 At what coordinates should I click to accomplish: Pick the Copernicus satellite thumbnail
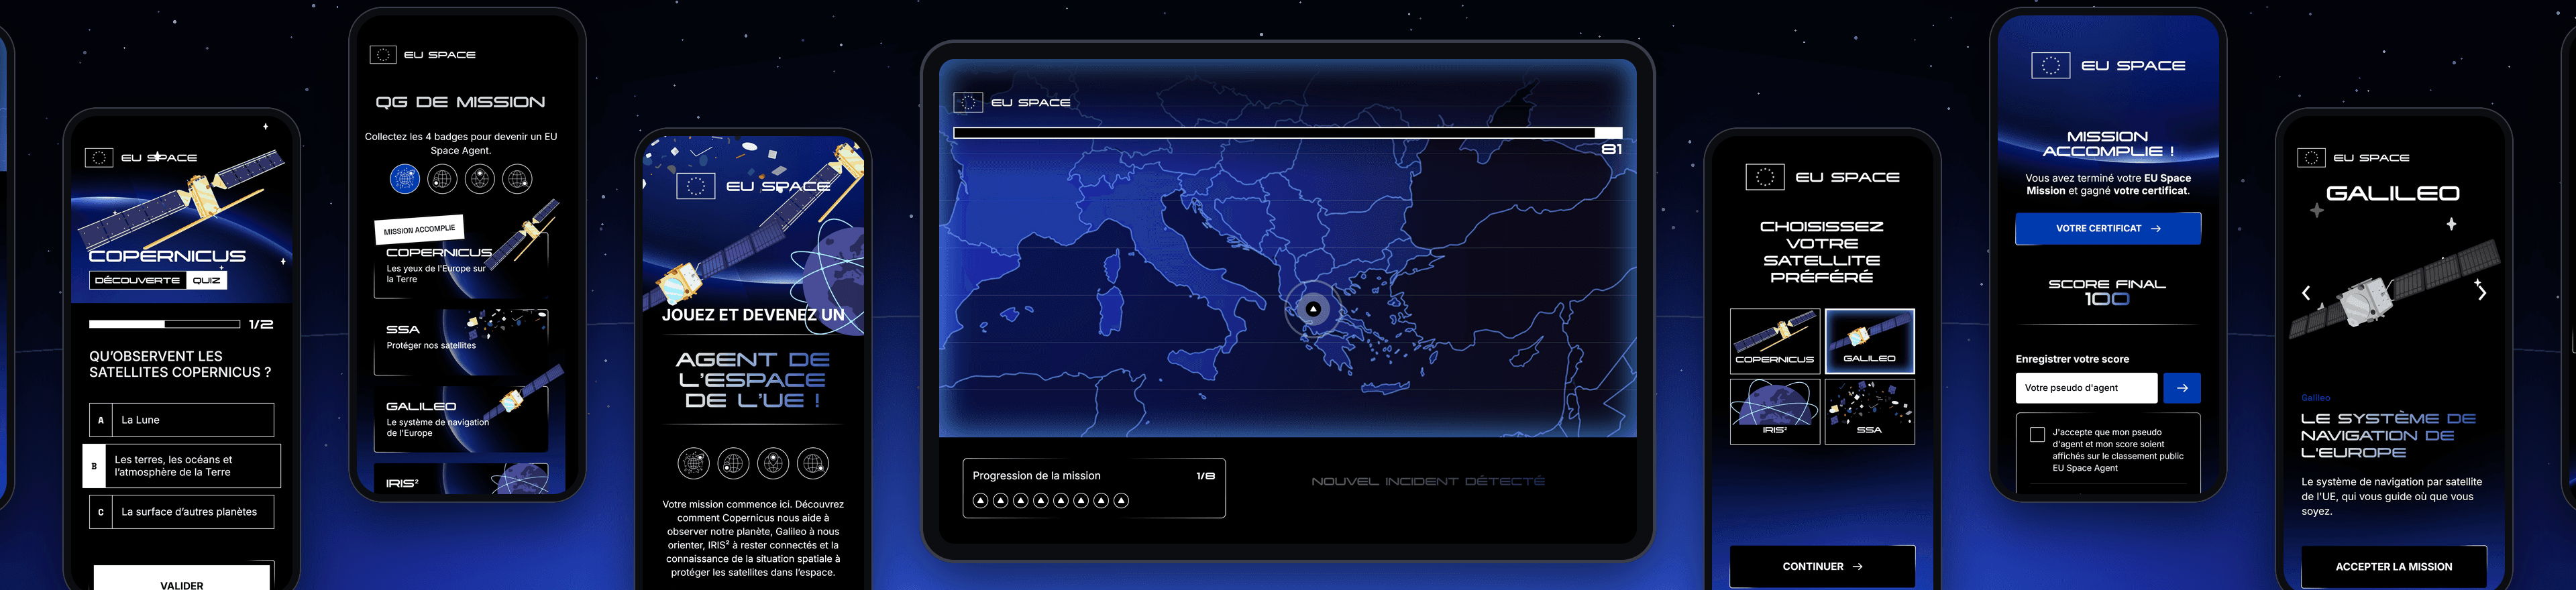click(x=1774, y=341)
